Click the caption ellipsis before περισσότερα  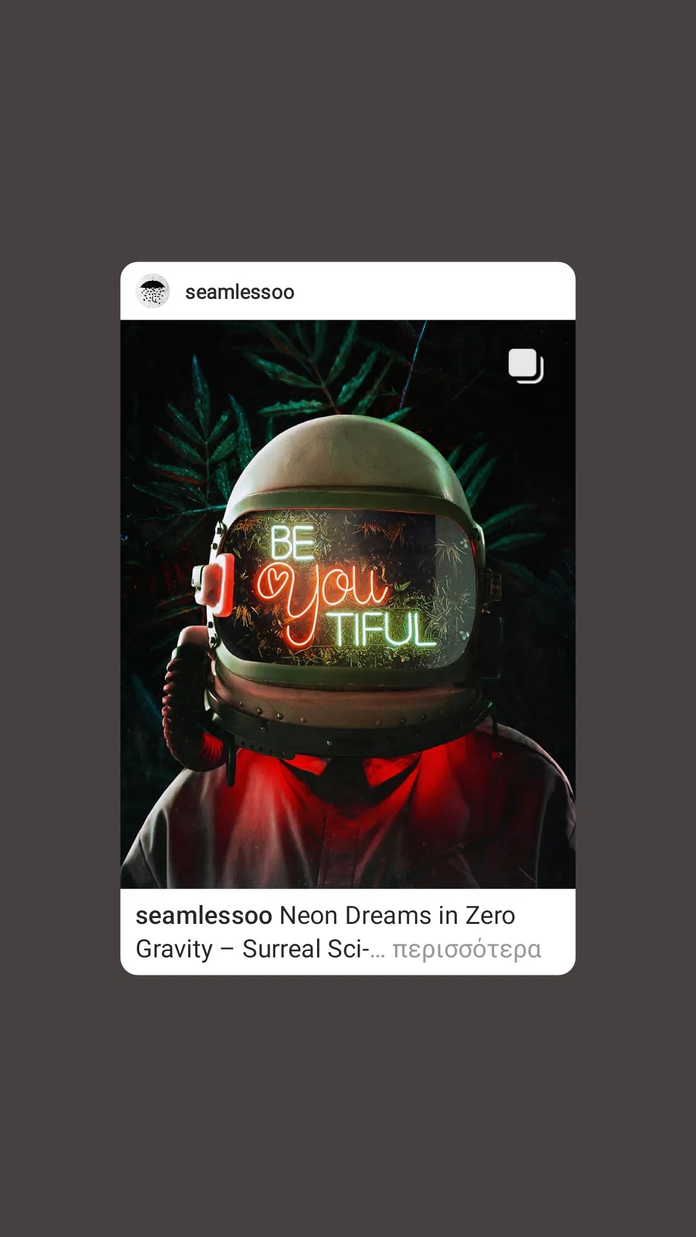378,952
